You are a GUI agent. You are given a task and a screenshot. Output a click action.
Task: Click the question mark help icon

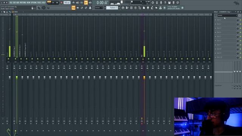(165, 3)
